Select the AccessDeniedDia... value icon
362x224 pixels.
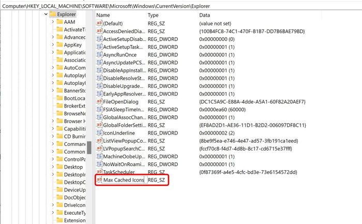(x=99, y=31)
